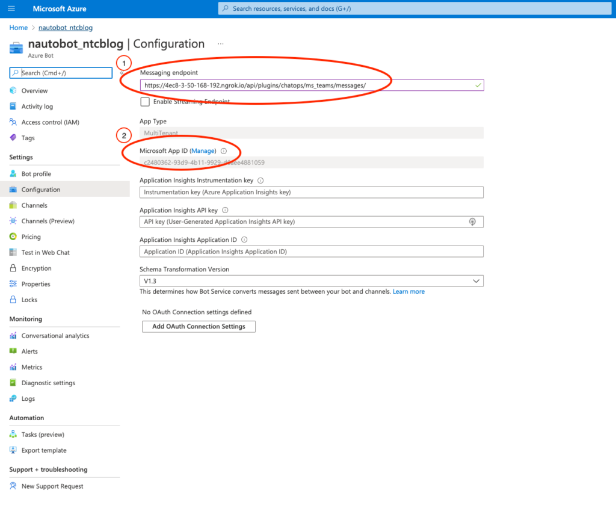Open the more options ellipsis beside Configuration title
Viewport: 616px width, 514px height.
221,43
